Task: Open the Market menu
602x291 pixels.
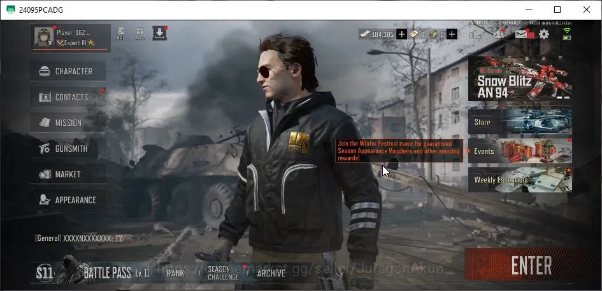Action: 68,174
